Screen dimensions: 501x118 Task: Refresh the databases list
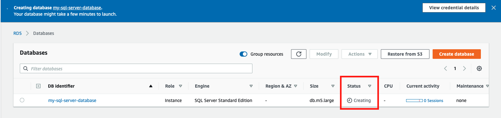click(299, 54)
